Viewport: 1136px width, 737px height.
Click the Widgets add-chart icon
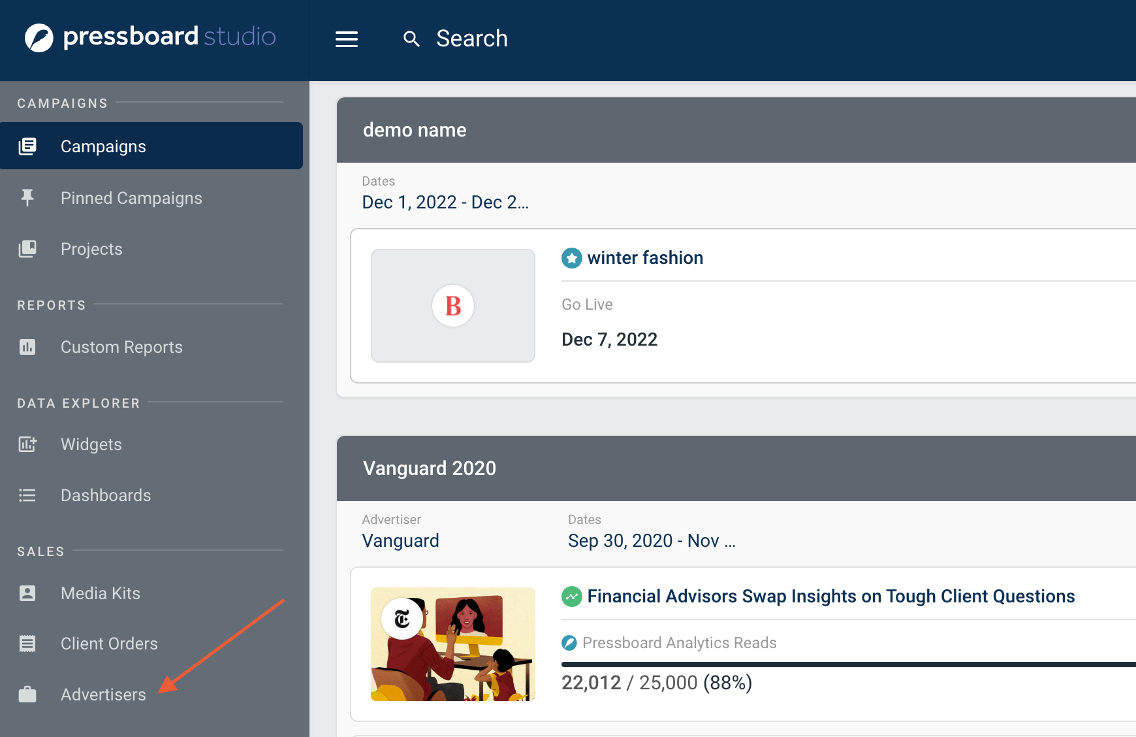(27, 444)
